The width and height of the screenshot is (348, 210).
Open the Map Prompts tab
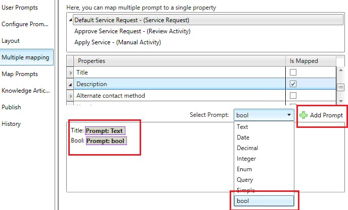coord(20,74)
